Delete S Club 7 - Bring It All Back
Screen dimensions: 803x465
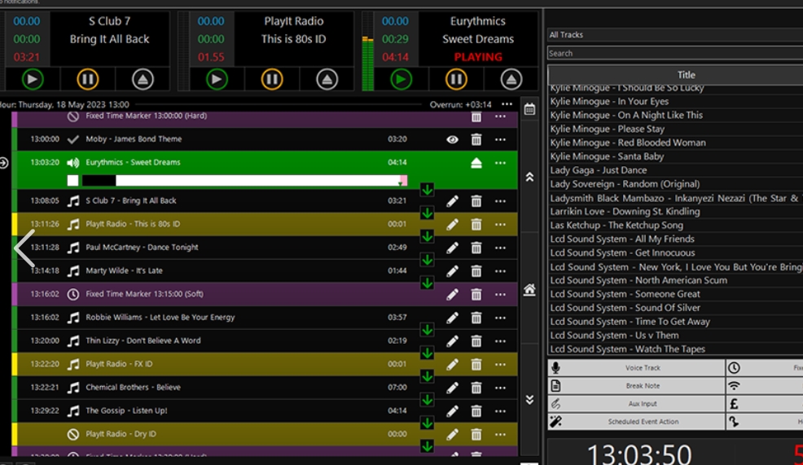point(476,201)
